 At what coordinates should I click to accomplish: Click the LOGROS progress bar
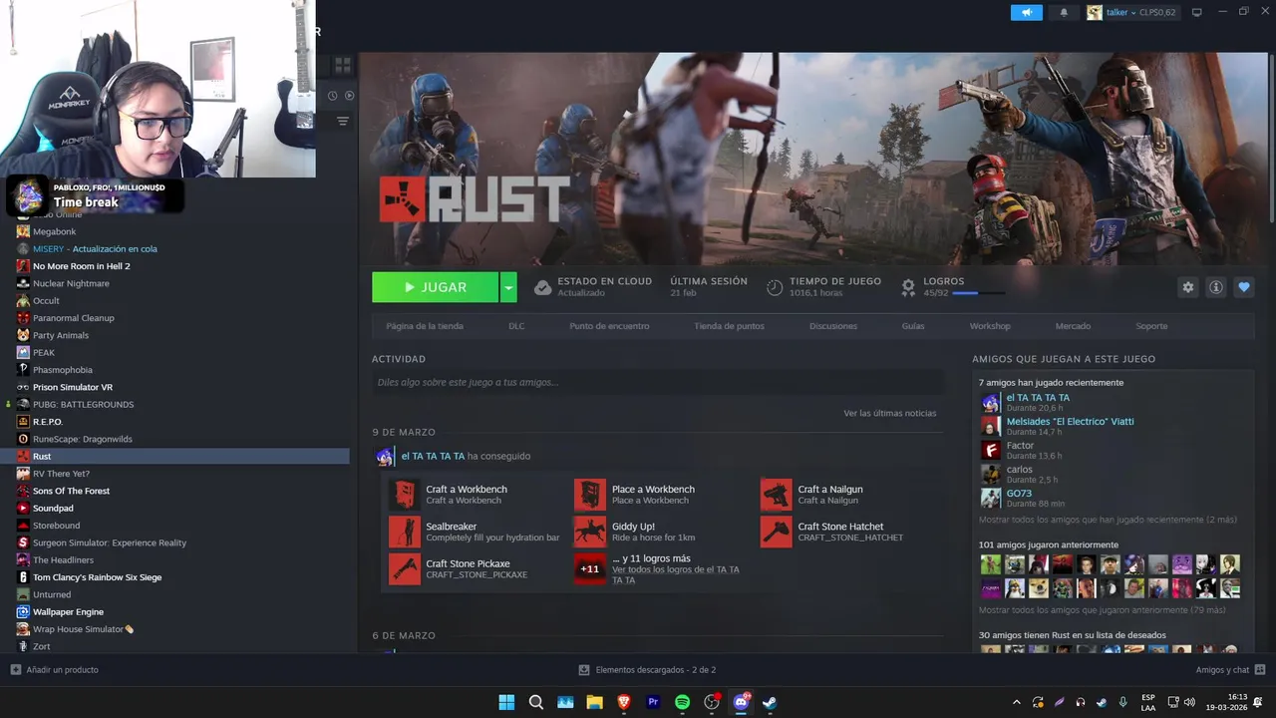coord(978,293)
